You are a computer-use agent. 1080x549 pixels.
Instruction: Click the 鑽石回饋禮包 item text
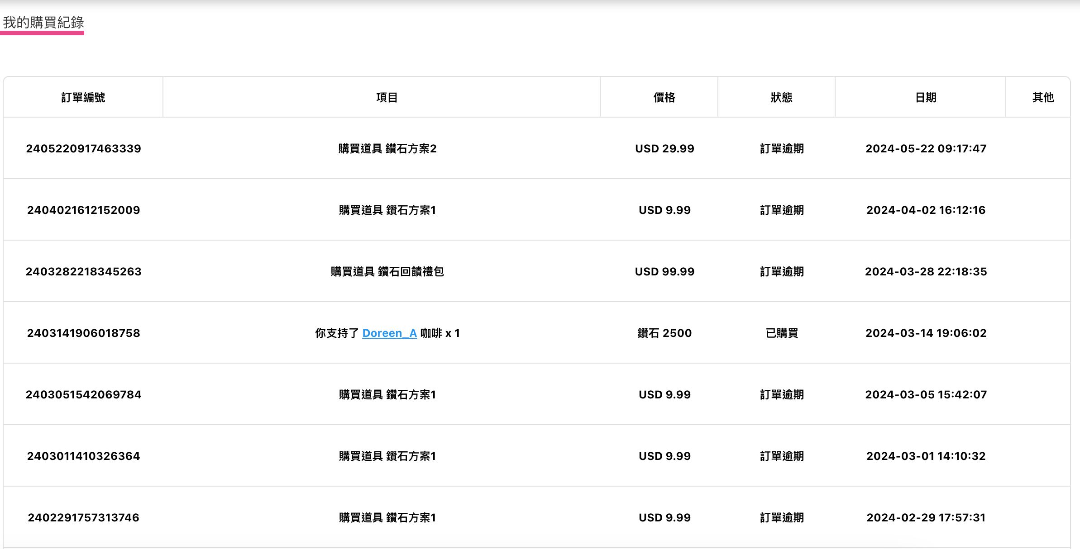411,272
